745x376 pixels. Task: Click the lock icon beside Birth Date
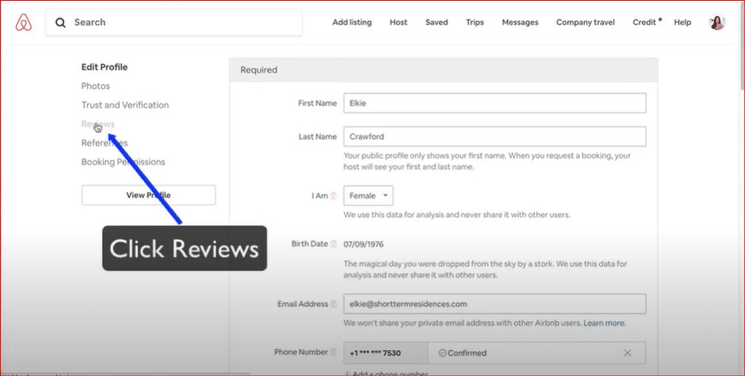point(334,244)
